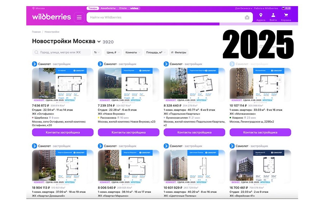326x201 pixels.
Task: Open Самолет developer logo for Новое Внуково listing
Action: (100, 64)
